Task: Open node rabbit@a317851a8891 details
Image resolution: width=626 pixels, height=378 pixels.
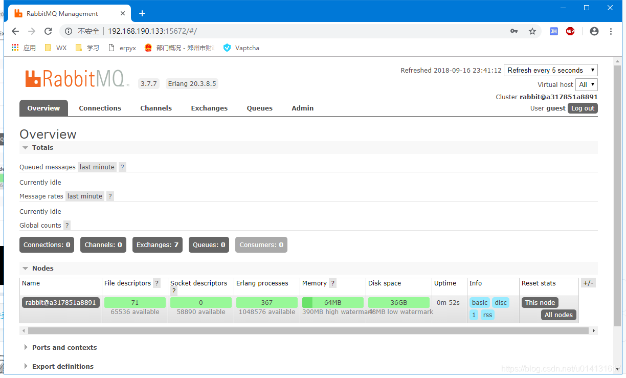Action: (x=61, y=303)
